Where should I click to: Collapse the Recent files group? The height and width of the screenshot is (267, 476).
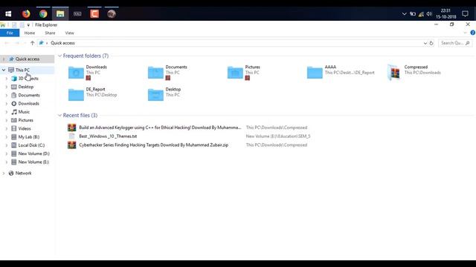[59, 116]
